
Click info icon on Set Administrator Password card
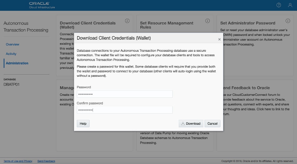pyautogui.click(x=288, y=21)
